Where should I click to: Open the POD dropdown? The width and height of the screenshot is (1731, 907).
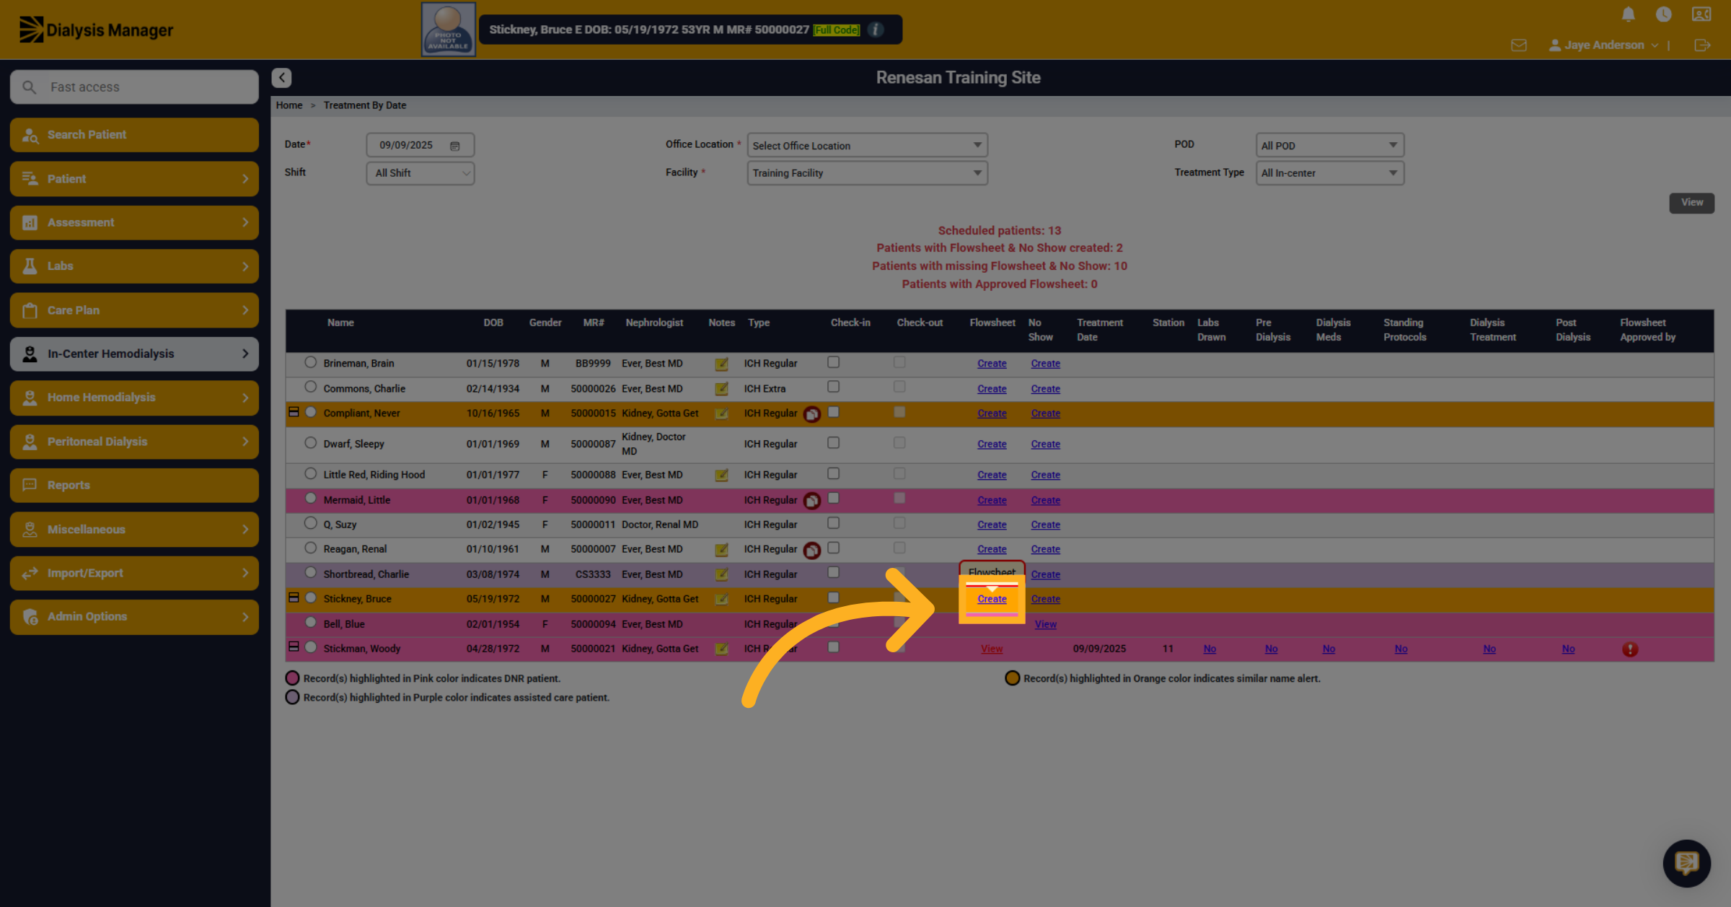point(1329,145)
